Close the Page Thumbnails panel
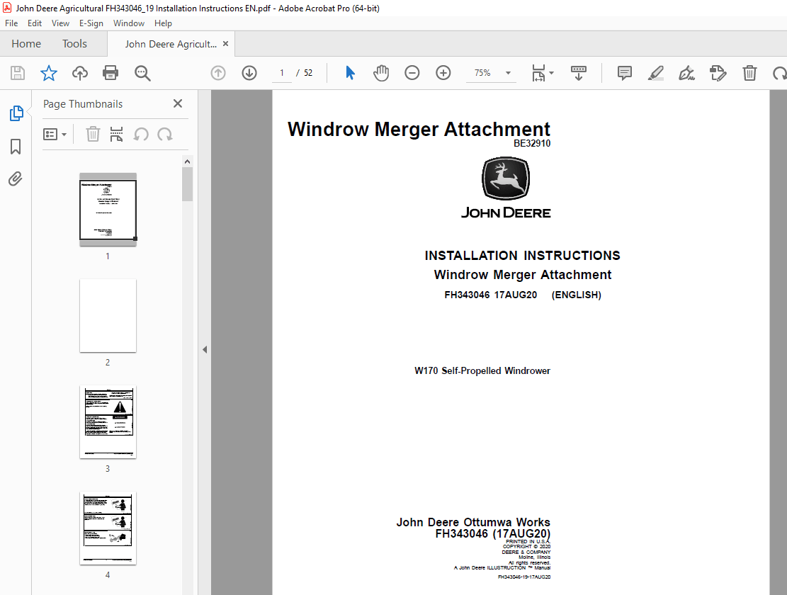 (178, 103)
